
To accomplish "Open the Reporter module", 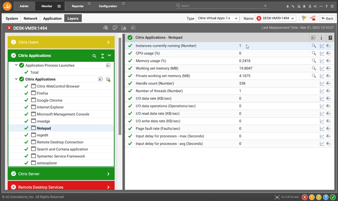I will coord(78,6).
